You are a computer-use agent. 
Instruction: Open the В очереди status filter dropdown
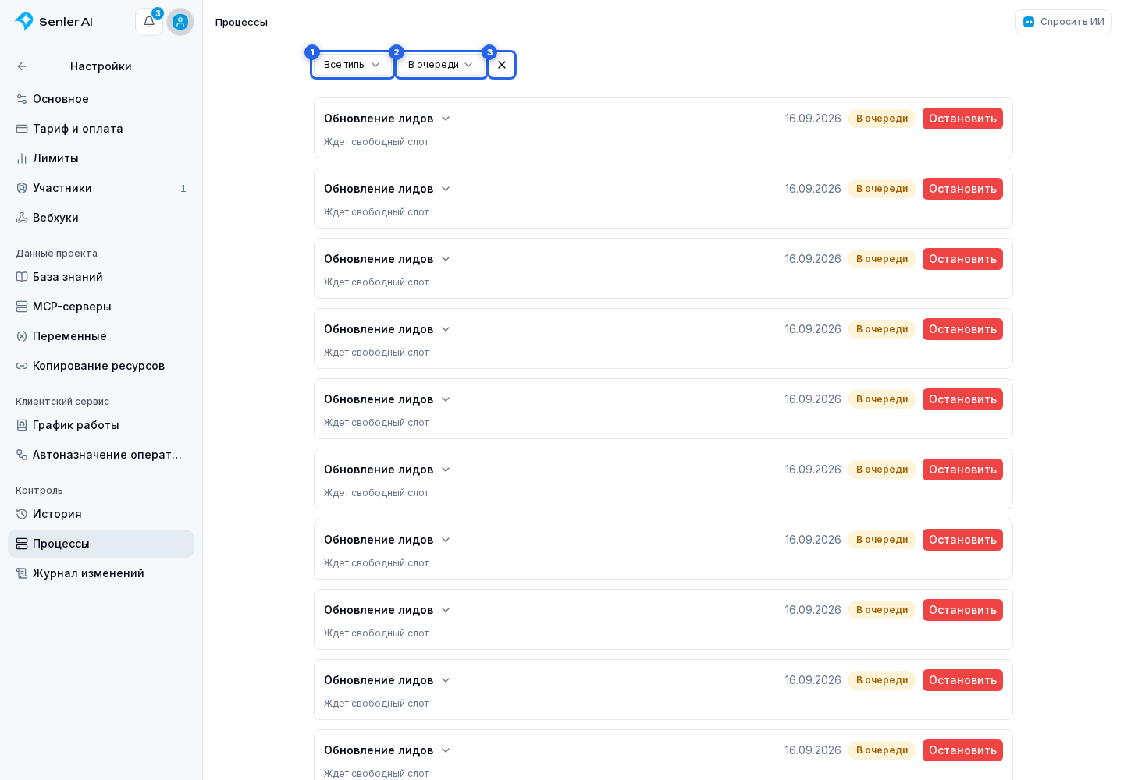point(441,65)
